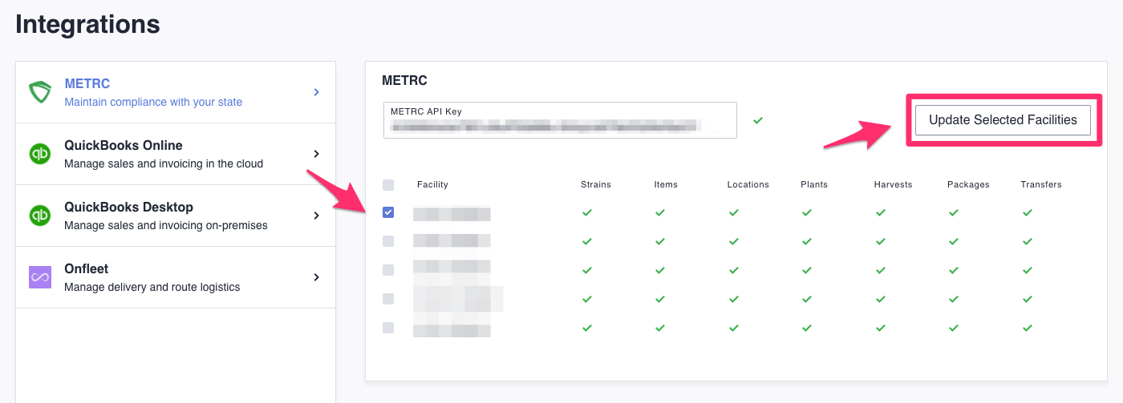
Task: Expand METRC with its chevron arrow
Action: point(317,92)
